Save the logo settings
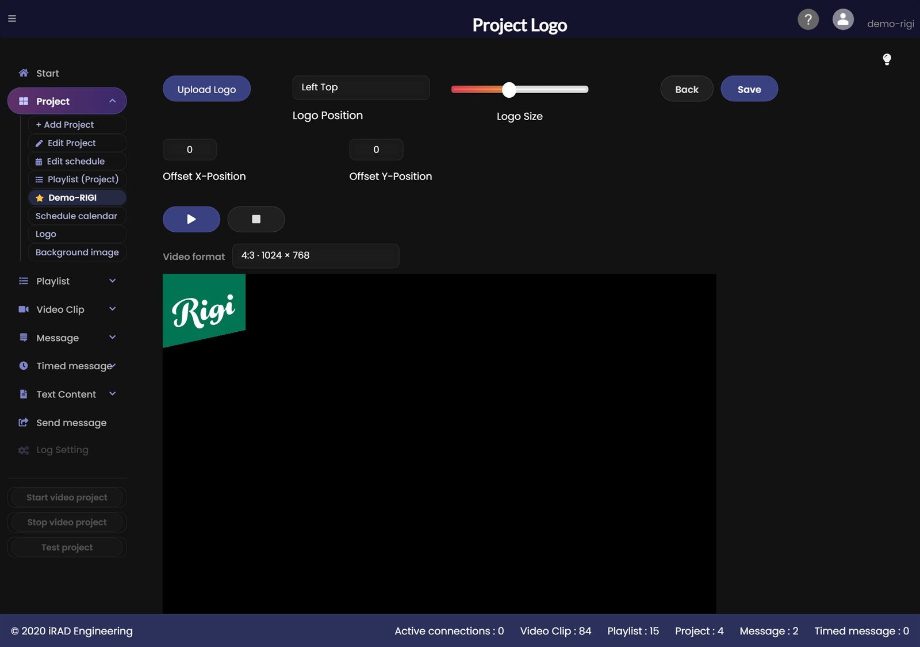920x647 pixels. click(749, 89)
